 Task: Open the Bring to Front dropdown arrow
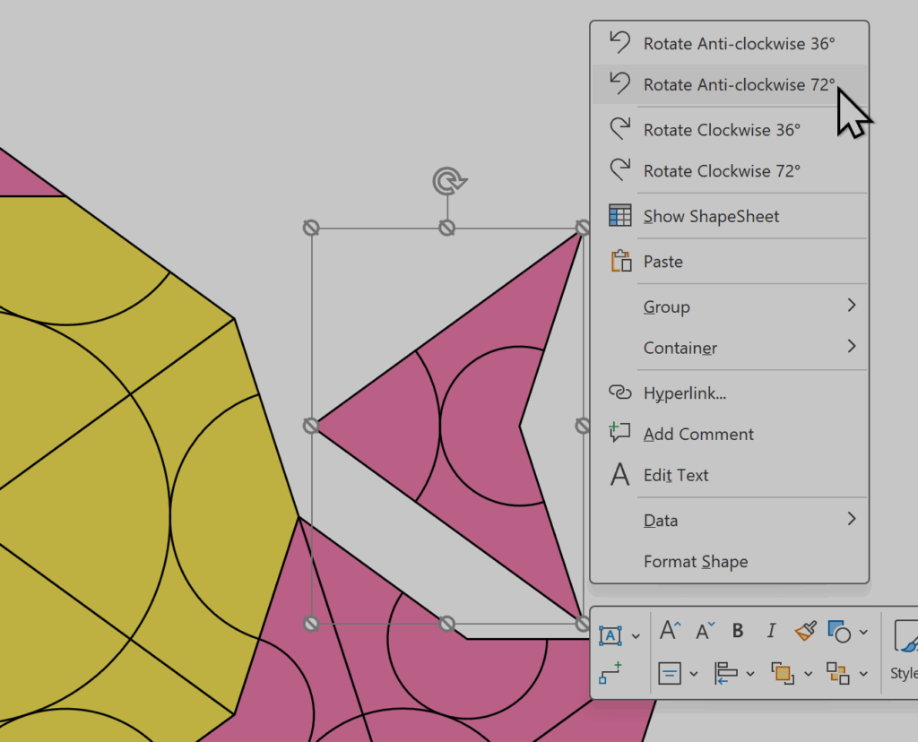[x=808, y=673]
